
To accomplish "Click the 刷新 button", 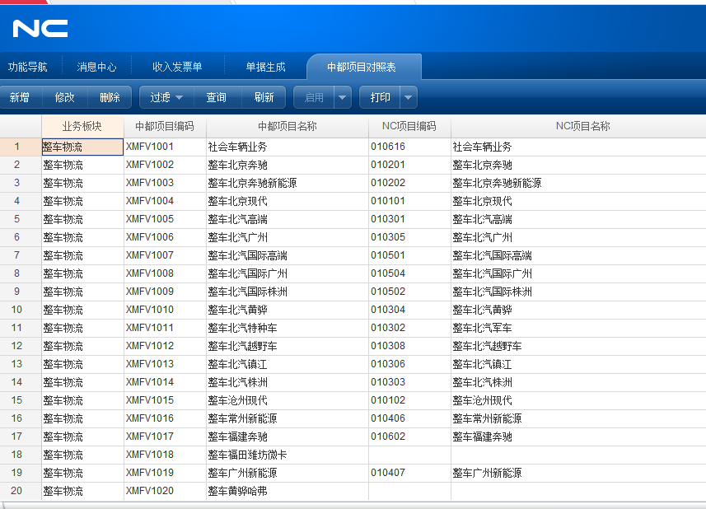I will 264,97.
